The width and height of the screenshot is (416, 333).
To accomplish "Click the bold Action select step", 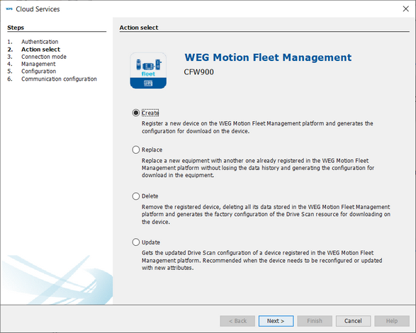I will click(x=40, y=50).
